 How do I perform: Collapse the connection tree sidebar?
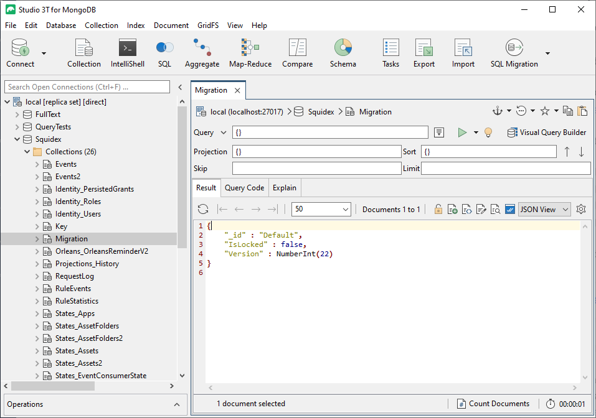180,87
